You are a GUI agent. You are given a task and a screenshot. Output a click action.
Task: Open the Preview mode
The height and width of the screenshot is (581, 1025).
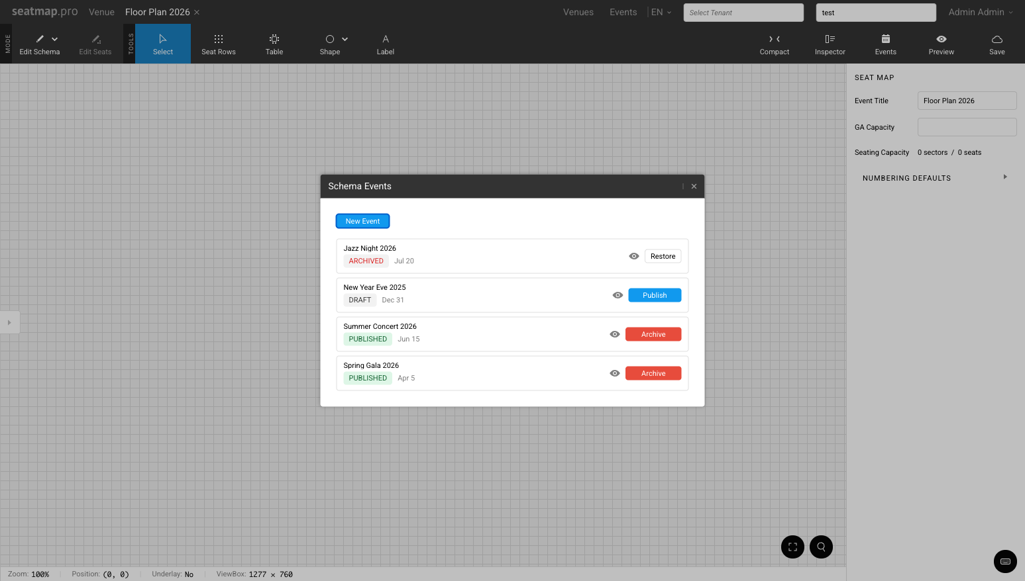[941, 44]
